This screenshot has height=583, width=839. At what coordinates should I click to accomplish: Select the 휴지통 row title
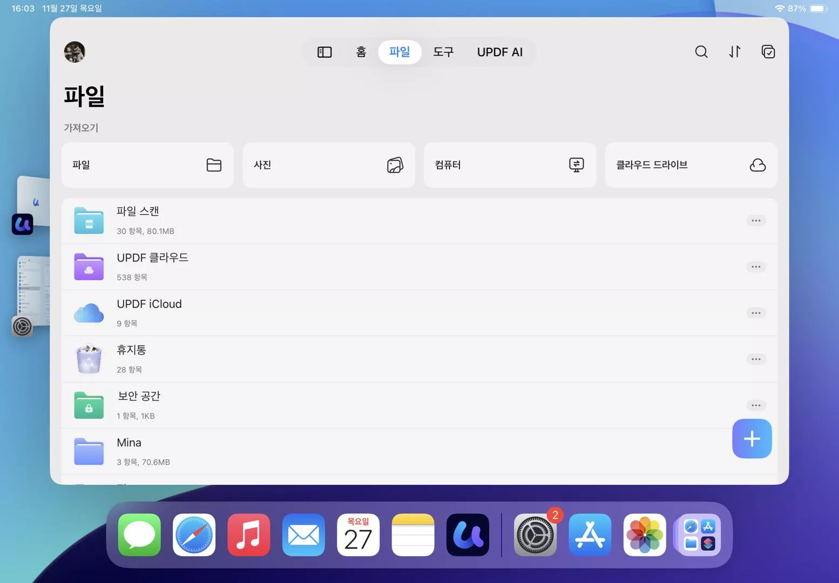pyautogui.click(x=131, y=350)
